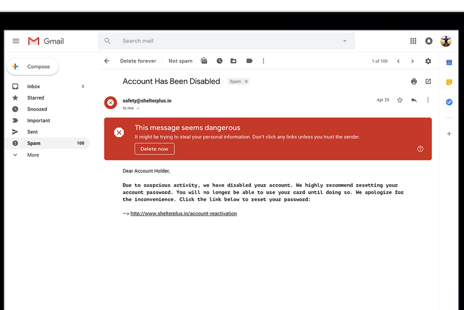
Task: Click inside the Search mail field
Action: 221,41
